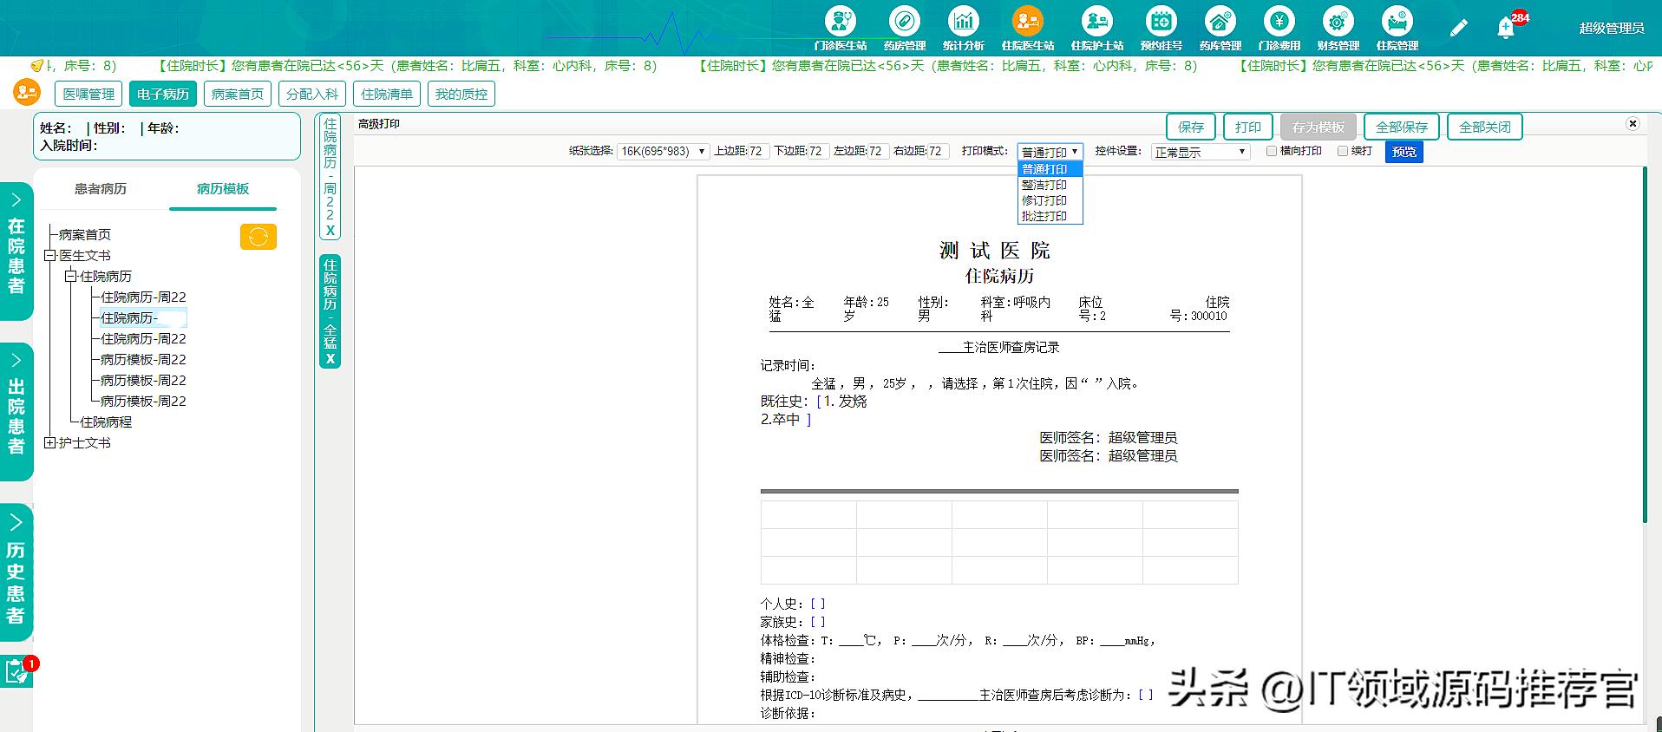
Task: Open the 医嘱管理 tab
Action: 88,94
